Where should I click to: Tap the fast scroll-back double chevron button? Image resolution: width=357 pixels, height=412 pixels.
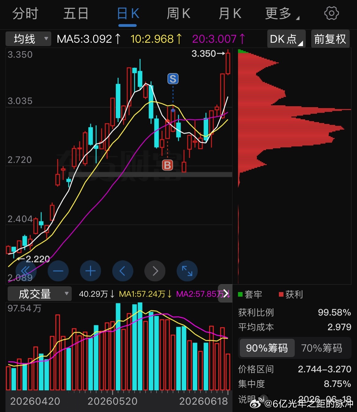click(26, 271)
